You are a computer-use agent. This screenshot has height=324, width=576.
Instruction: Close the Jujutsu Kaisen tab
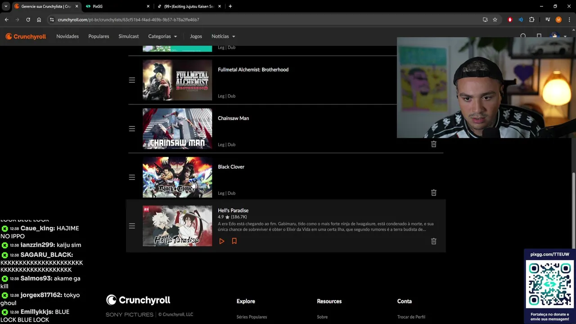point(220,6)
